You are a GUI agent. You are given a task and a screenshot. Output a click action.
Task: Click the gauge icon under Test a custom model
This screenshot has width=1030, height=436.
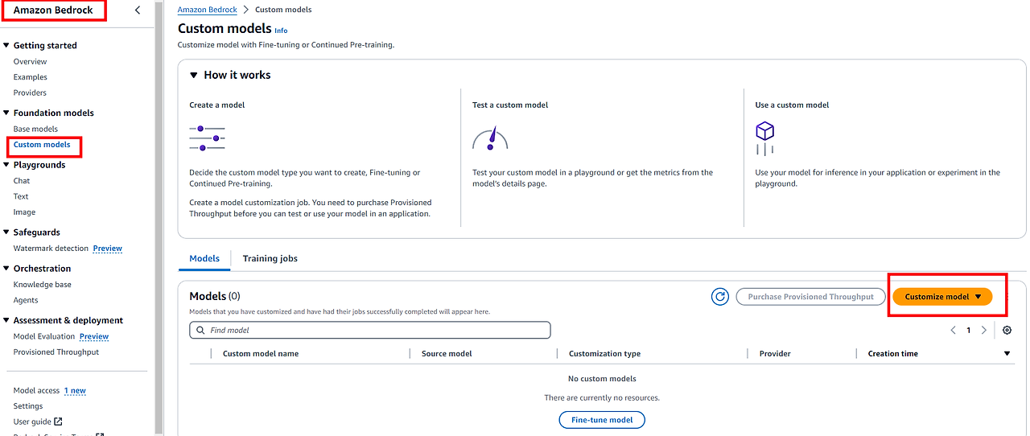(490, 138)
